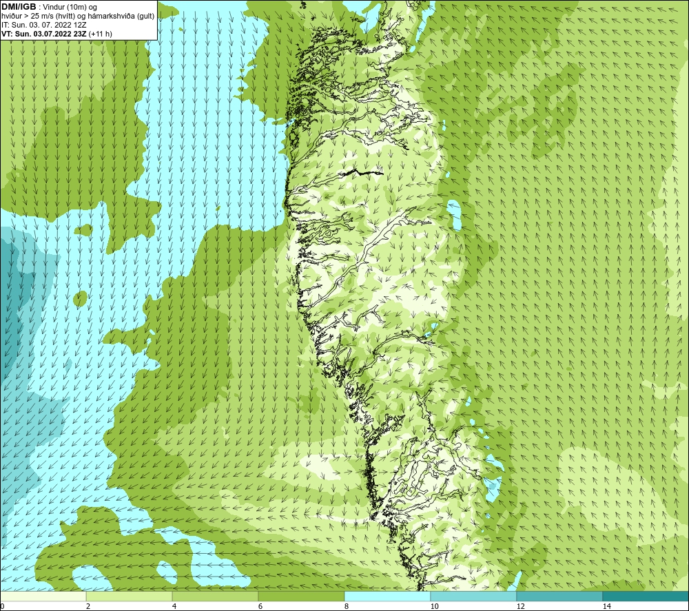Click the 'DMI/IGB : Vindur (10m) og' title line
The height and width of the screenshot is (611, 689).
coord(49,7)
